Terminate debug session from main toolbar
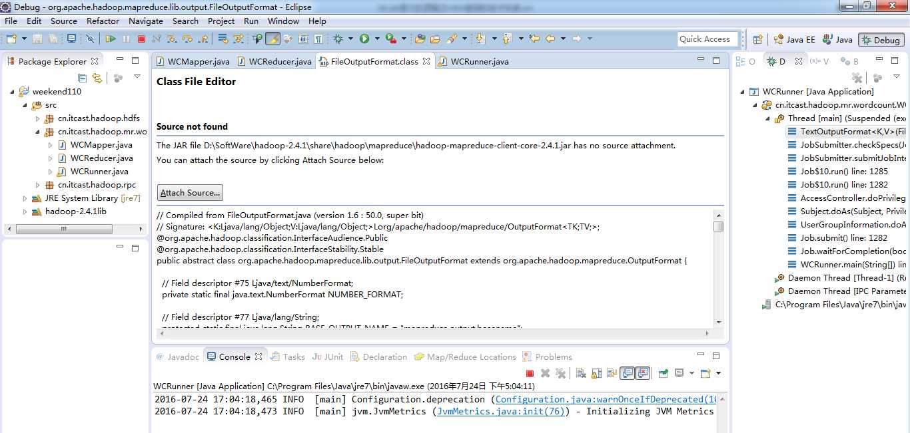Screen dimensions: 910x433 point(141,39)
